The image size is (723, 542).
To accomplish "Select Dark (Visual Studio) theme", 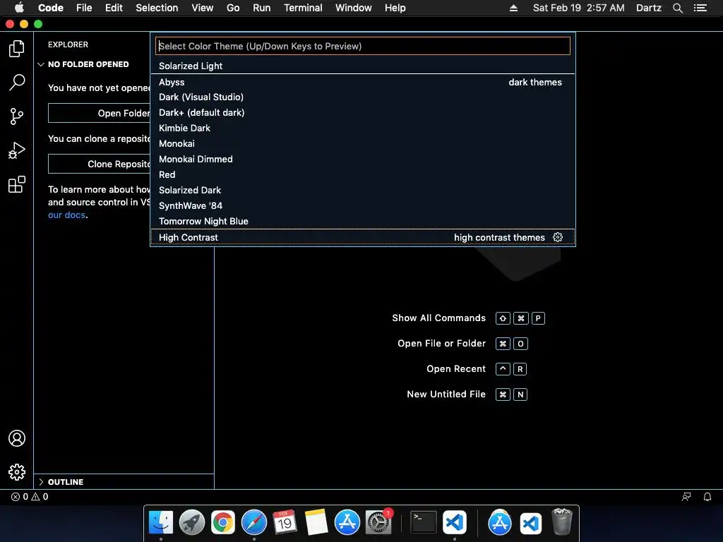I will click(x=362, y=97).
